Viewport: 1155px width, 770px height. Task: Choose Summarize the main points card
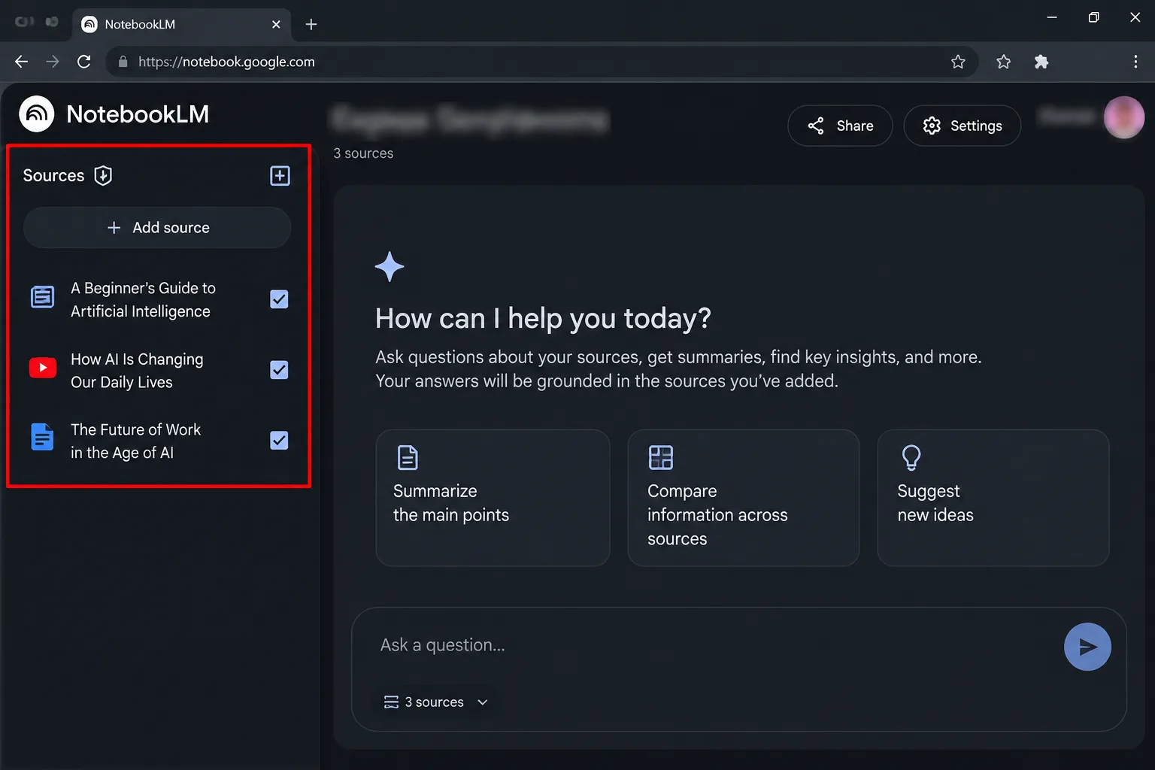493,498
